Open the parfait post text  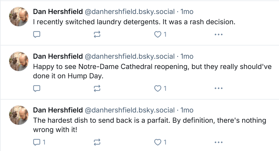(150, 125)
